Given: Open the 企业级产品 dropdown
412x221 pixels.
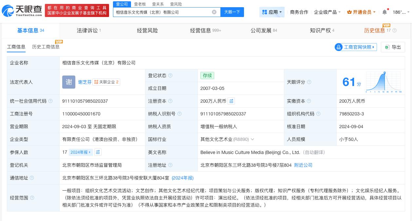Looking at the screenshot, I should click(x=327, y=12).
